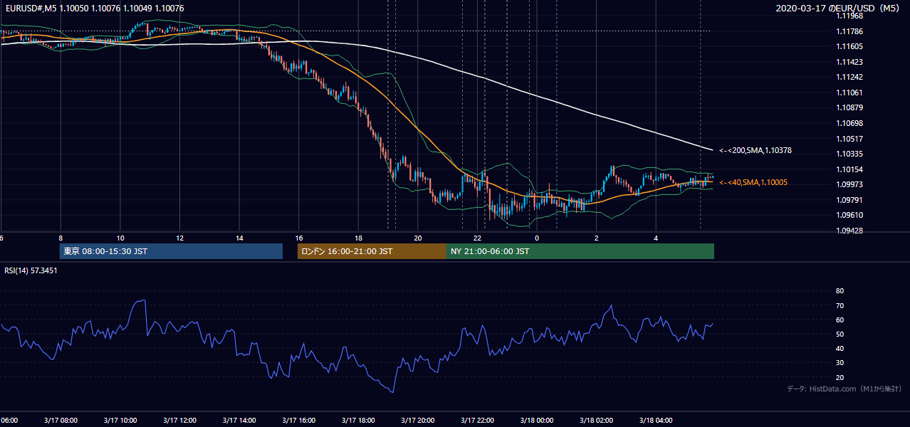The image size is (910, 427).
Task: Click RSI scale value 60
Action: [840, 320]
